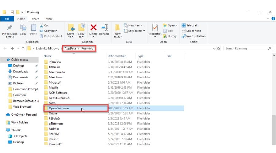The height and width of the screenshot is (153, 276).
Task: Select the RealVNC folder
Action: (x=54, y=134)
